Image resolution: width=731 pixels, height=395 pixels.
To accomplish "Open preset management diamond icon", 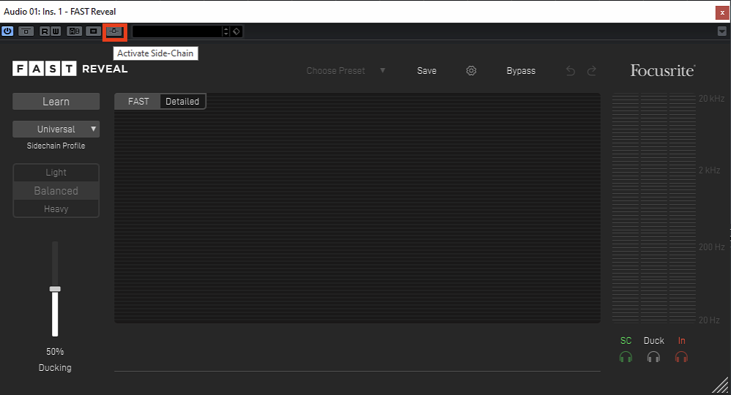I will [236, 31].
